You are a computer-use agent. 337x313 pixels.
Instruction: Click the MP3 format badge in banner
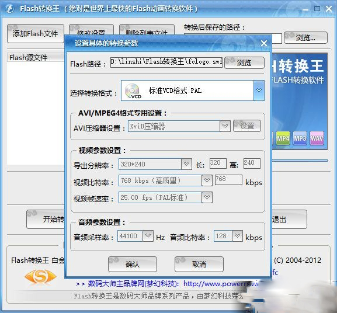click(x=300, y=138)
